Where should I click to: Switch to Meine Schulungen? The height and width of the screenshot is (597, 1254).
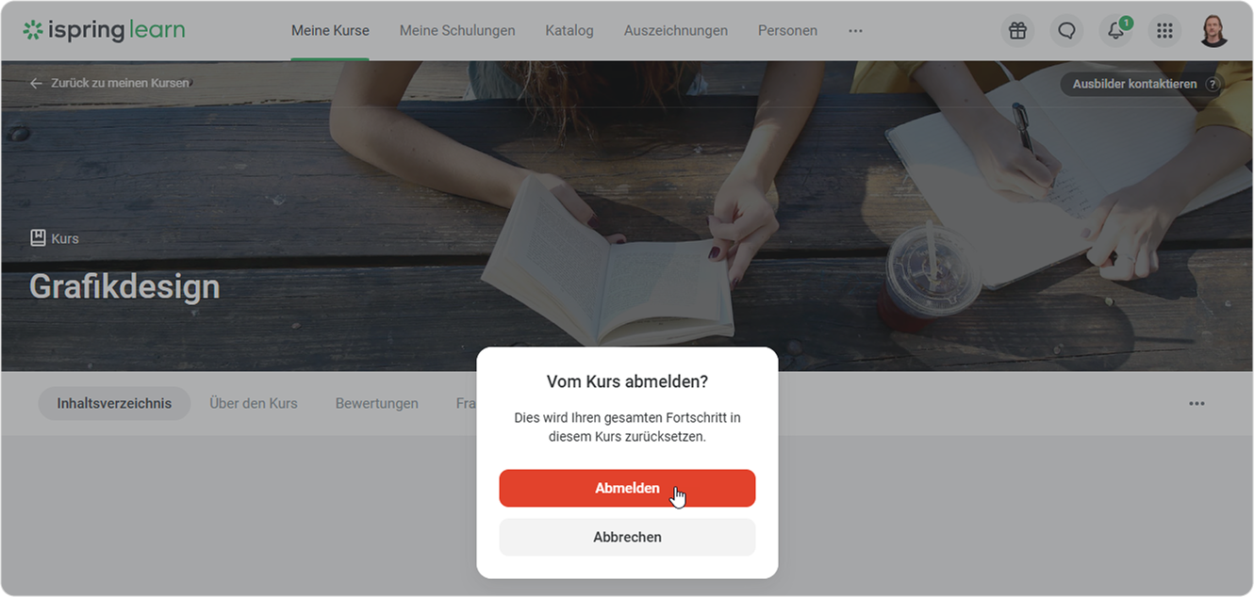click(457, 31)
